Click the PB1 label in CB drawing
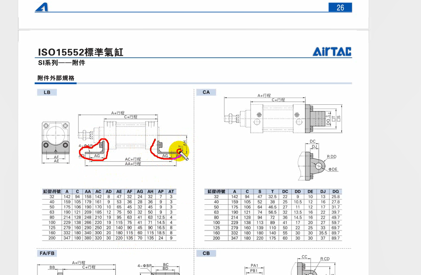The height and width of the screenshot is (275, 421). point(254,271)
